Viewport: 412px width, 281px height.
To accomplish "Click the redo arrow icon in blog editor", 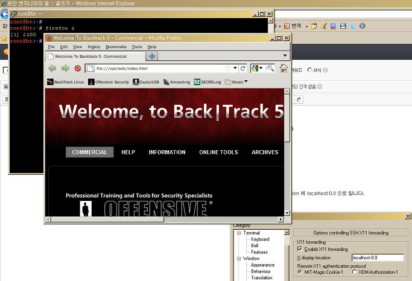I will [299, 99].
